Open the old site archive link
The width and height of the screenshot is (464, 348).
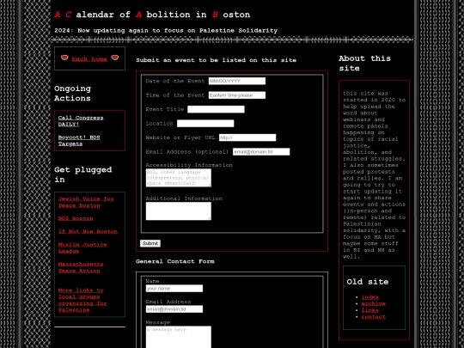point(374,303)
